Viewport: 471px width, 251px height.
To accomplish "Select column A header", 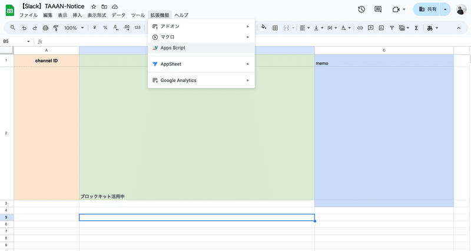I will pyautogui.click(x=47, y=50).
